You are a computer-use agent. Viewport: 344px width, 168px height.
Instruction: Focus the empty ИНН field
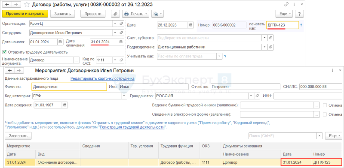307,96
